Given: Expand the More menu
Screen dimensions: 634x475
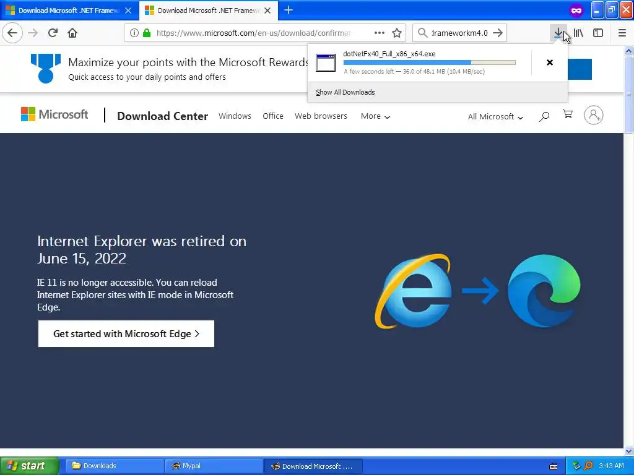Looking at the screenshot, I should [375, 116].
